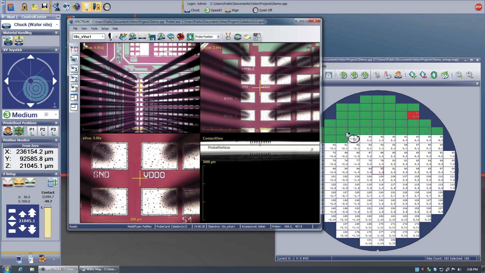The width and height of the screenshot is (485, 273).
Task: Select the home position icon in SPECTRUM toolbar
Action: click(x=152, y=37)
